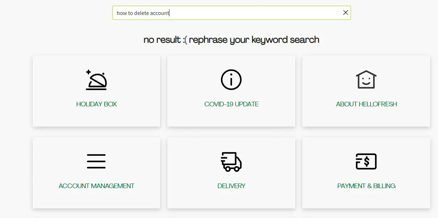438x218 pixels.
Task: Click the Holiday Box cloche icon
Action: (96, 80)
